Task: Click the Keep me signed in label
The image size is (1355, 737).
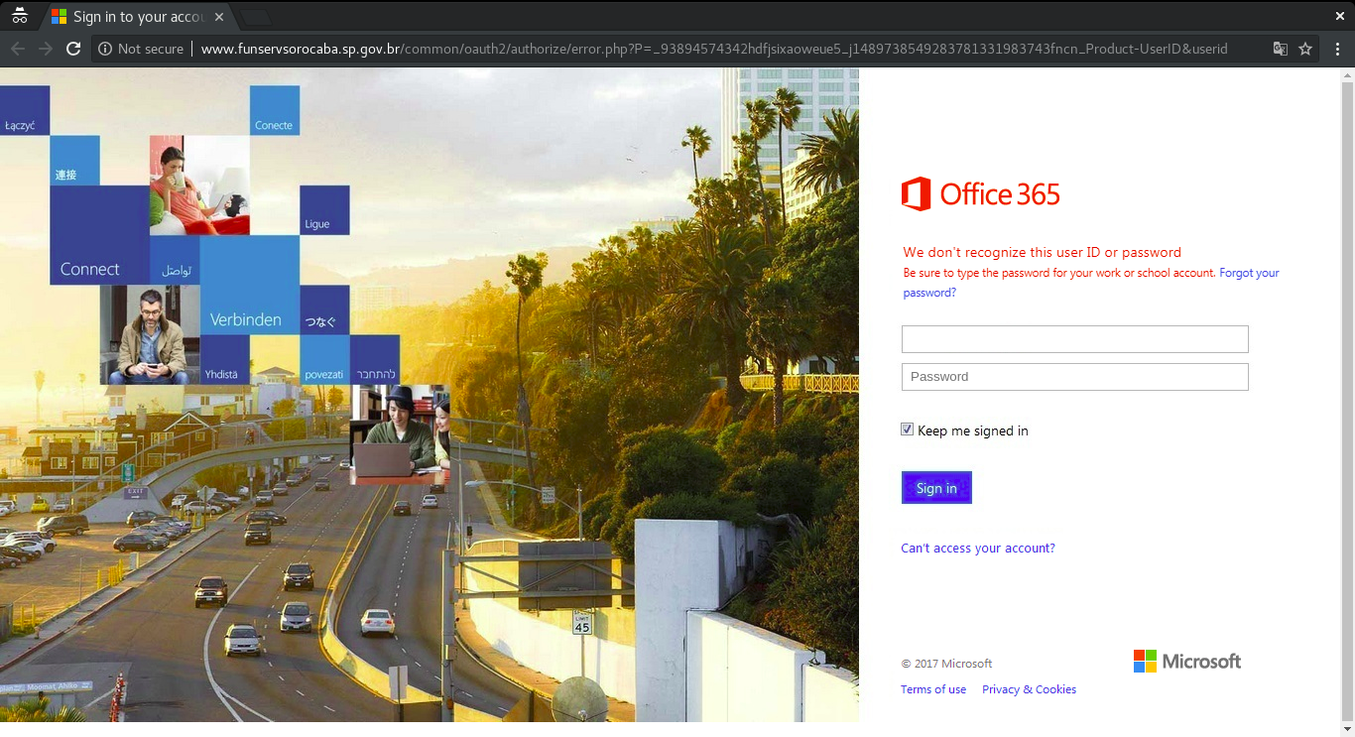Action: pos(973,430)
